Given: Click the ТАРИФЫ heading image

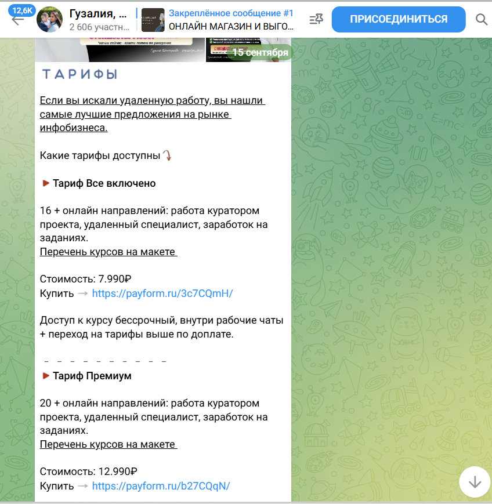Looking at the screenshot, I should (x=79, y=74).
